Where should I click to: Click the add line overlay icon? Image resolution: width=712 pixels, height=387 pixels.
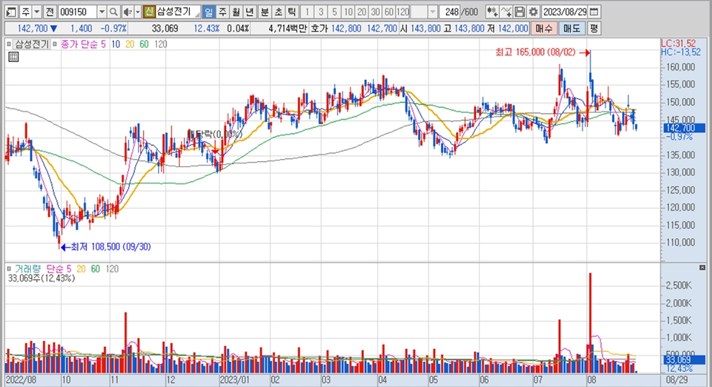click(x=506, y=12)
